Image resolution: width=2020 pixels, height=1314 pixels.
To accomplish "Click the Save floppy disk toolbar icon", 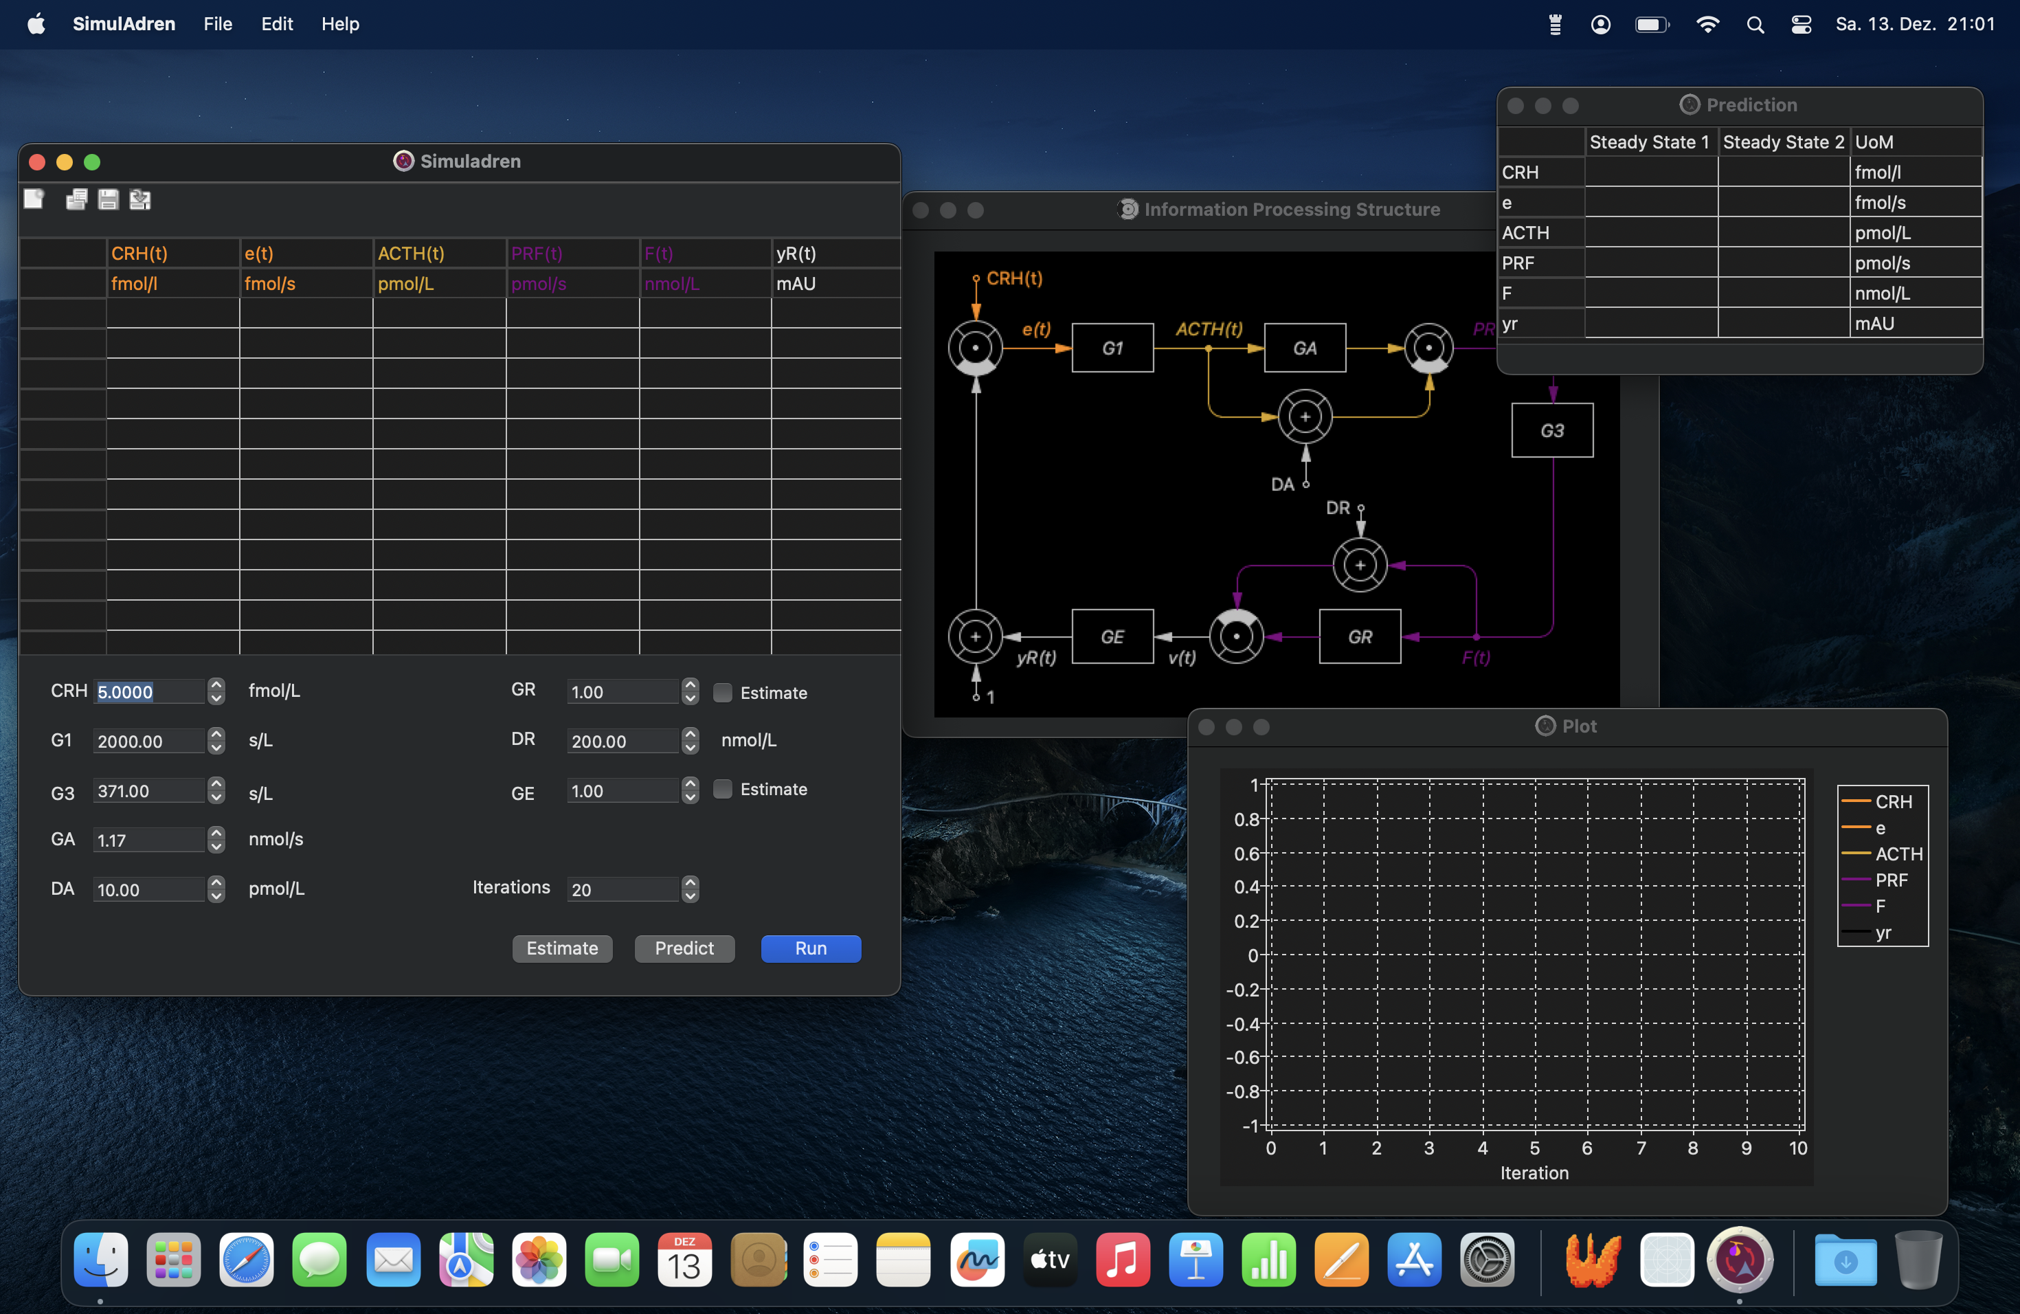I will click(108, 199).
